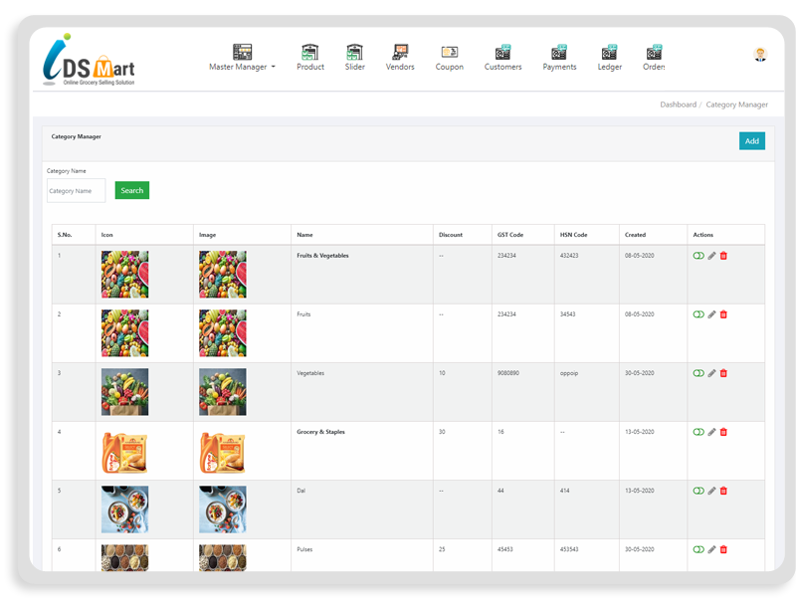Open the user profile avatar
The width and height of the screenshot is (796, 610).
coord(758,57)
